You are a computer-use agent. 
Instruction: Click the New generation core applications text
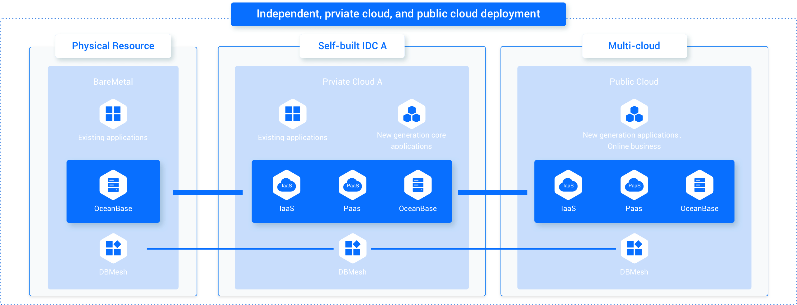pyautogui.click(x=411, y=141)
